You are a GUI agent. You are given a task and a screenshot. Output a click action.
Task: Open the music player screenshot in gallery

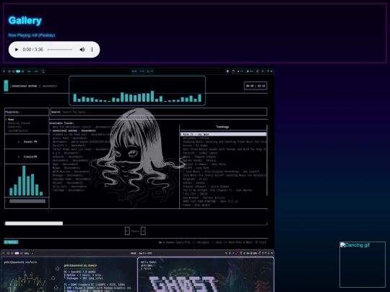pos(137,158)
